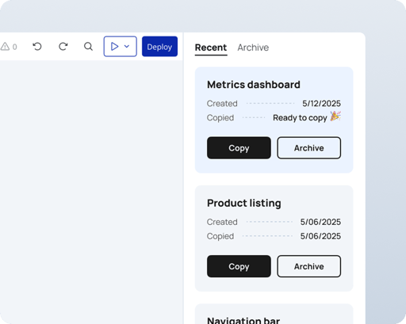Open search with the magnifier icon
Viewport: 406px width, 324px height.
pos(88,47)
